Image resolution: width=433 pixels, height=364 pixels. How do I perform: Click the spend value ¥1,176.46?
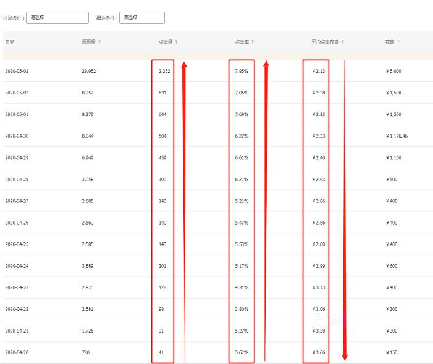(397, 136)
